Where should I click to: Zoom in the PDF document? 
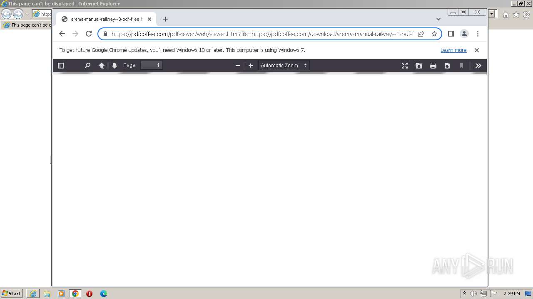[251, 66]
